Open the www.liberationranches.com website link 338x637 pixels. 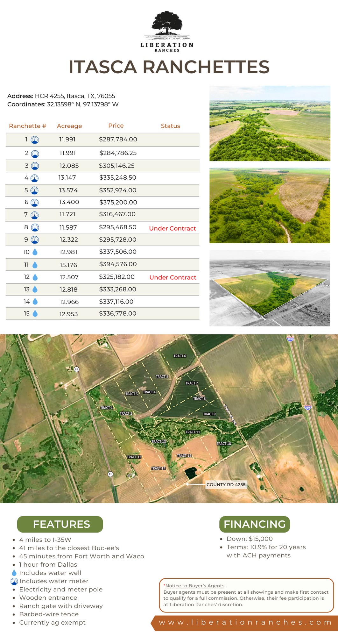pos(245,622)
